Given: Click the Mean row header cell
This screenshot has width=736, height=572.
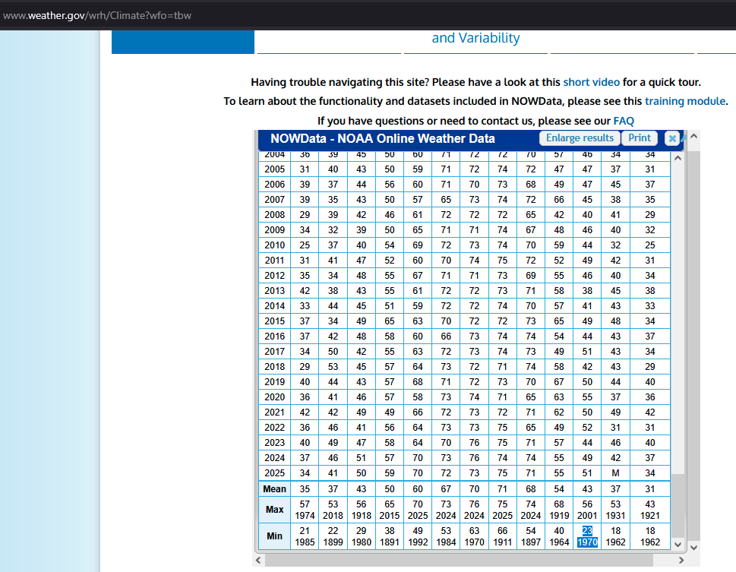Looking at the screenshot, I should pyautogui.click(x=274, y=488).
